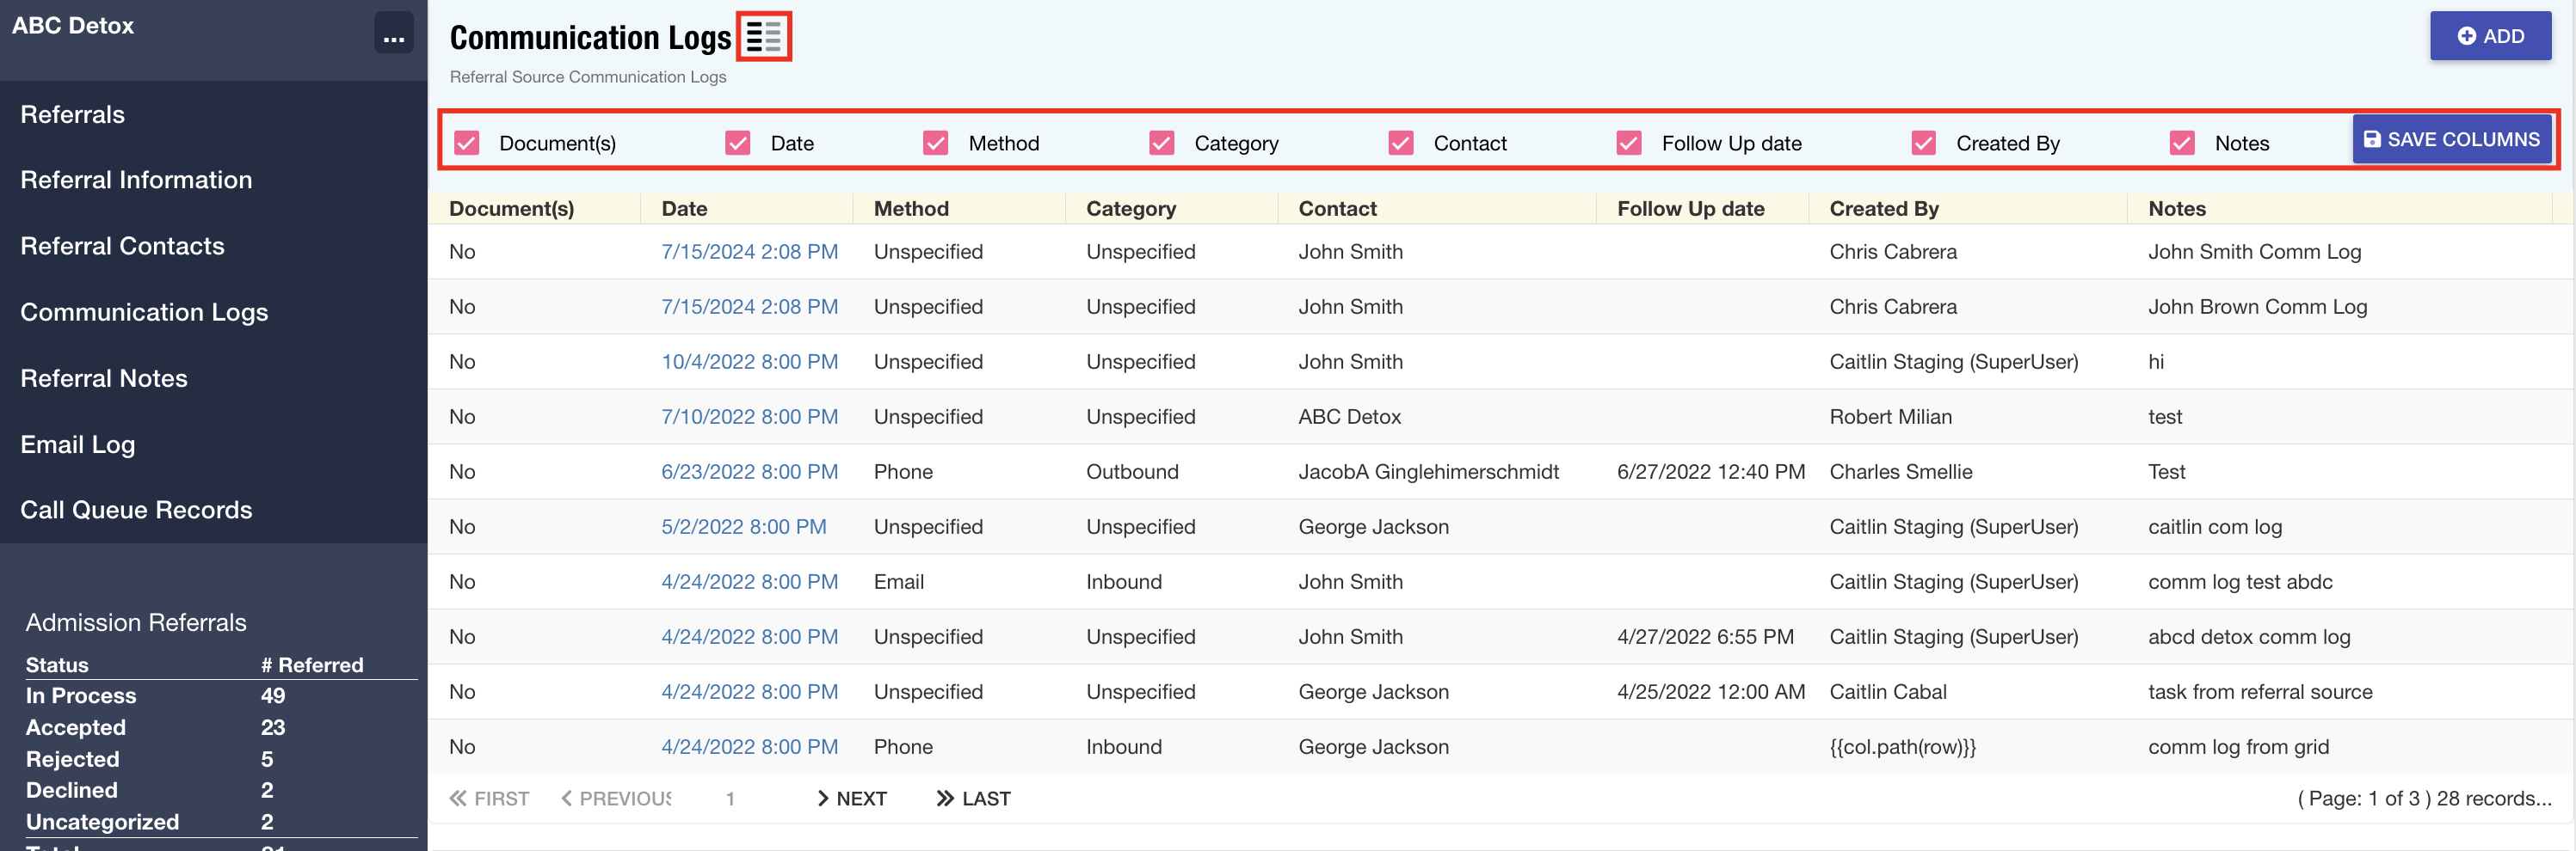Jump to the last page of records
The image size is (2576, 851).
coord(973,798)
